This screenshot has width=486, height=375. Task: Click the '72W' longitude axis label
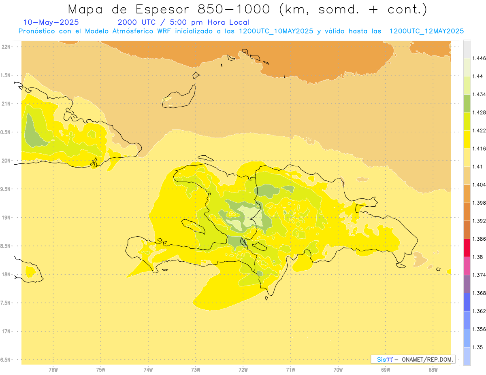click(x=243, y=369)
